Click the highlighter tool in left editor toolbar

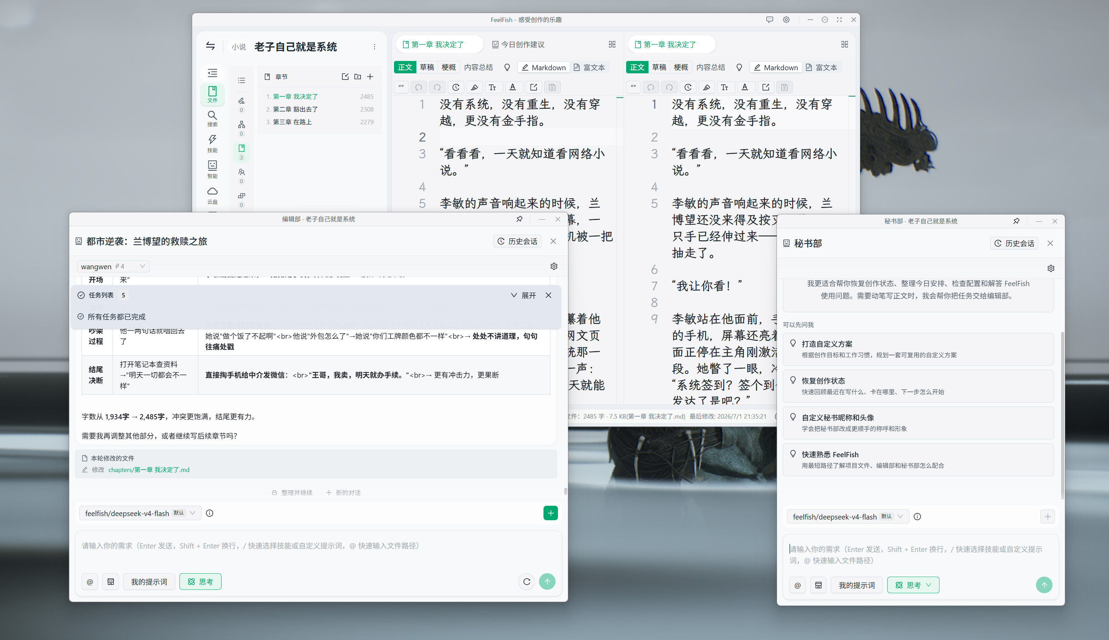pyautogui.click(x=474, y=87)
